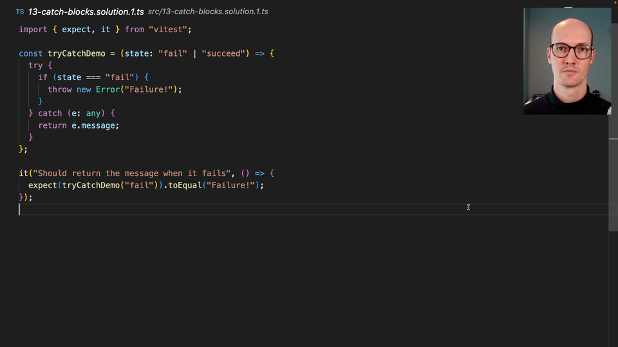Click e.message in the return statement
The image size is (618, 347).
(x=95, y=125)
